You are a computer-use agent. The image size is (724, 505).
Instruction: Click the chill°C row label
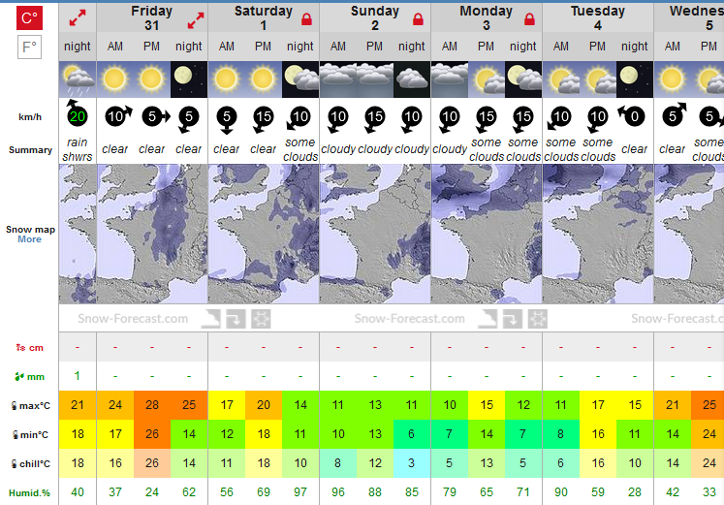pyautogui.click(x=30, y=464)
